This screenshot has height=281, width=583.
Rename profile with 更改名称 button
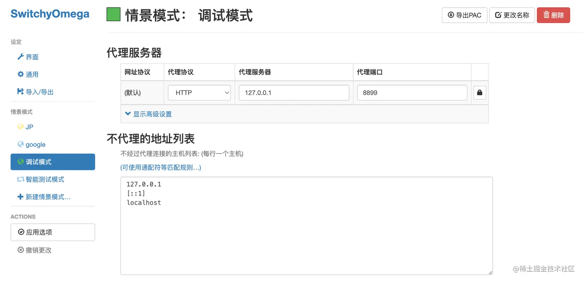512,15
